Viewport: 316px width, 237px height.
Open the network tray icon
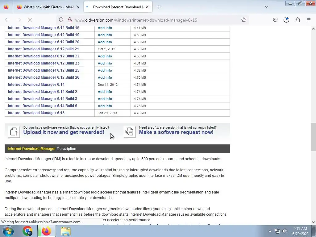pyautogui.click(x=277, y=231)
